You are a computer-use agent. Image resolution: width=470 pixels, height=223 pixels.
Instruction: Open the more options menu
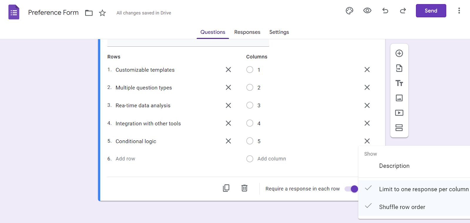[459, 11]
